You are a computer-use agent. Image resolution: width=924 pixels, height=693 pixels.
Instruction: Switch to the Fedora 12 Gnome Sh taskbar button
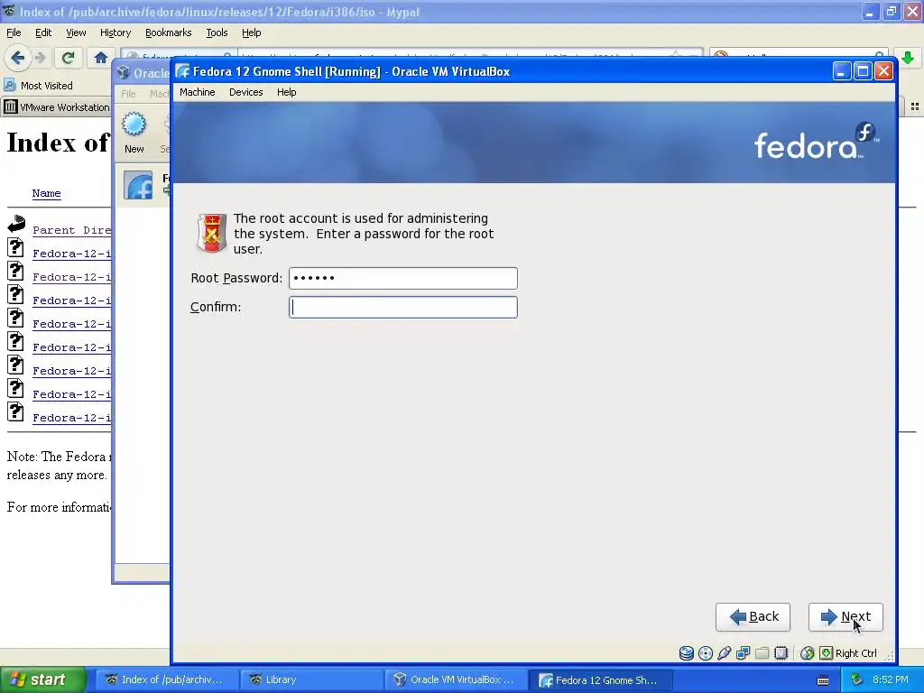pyautogui.click(x=600, y=679)
